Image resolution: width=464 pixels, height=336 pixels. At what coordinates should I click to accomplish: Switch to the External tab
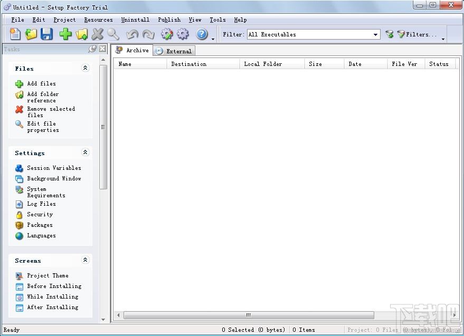pyautogui.click(x=174, y=51)
